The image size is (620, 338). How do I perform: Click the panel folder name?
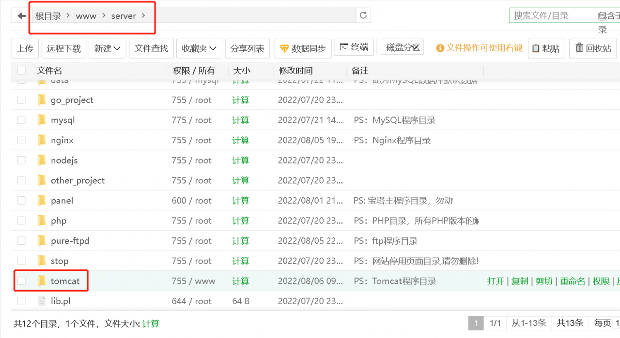pyautogui.click(x=62, y=200)
